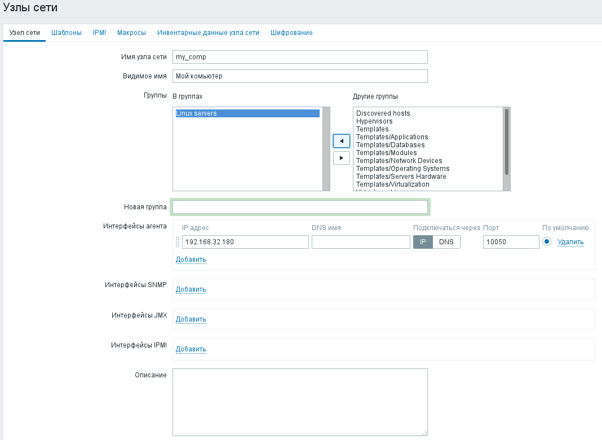602x440 pixels.
Task: Add a new JMX interface
Action: [x=191, y=319]
